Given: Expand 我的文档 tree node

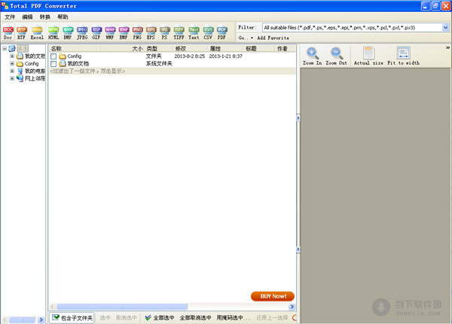Looking at the screenshot, I should pos(12,56).
